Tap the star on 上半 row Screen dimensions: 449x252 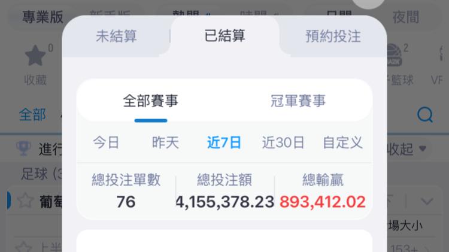click(23, 247)
